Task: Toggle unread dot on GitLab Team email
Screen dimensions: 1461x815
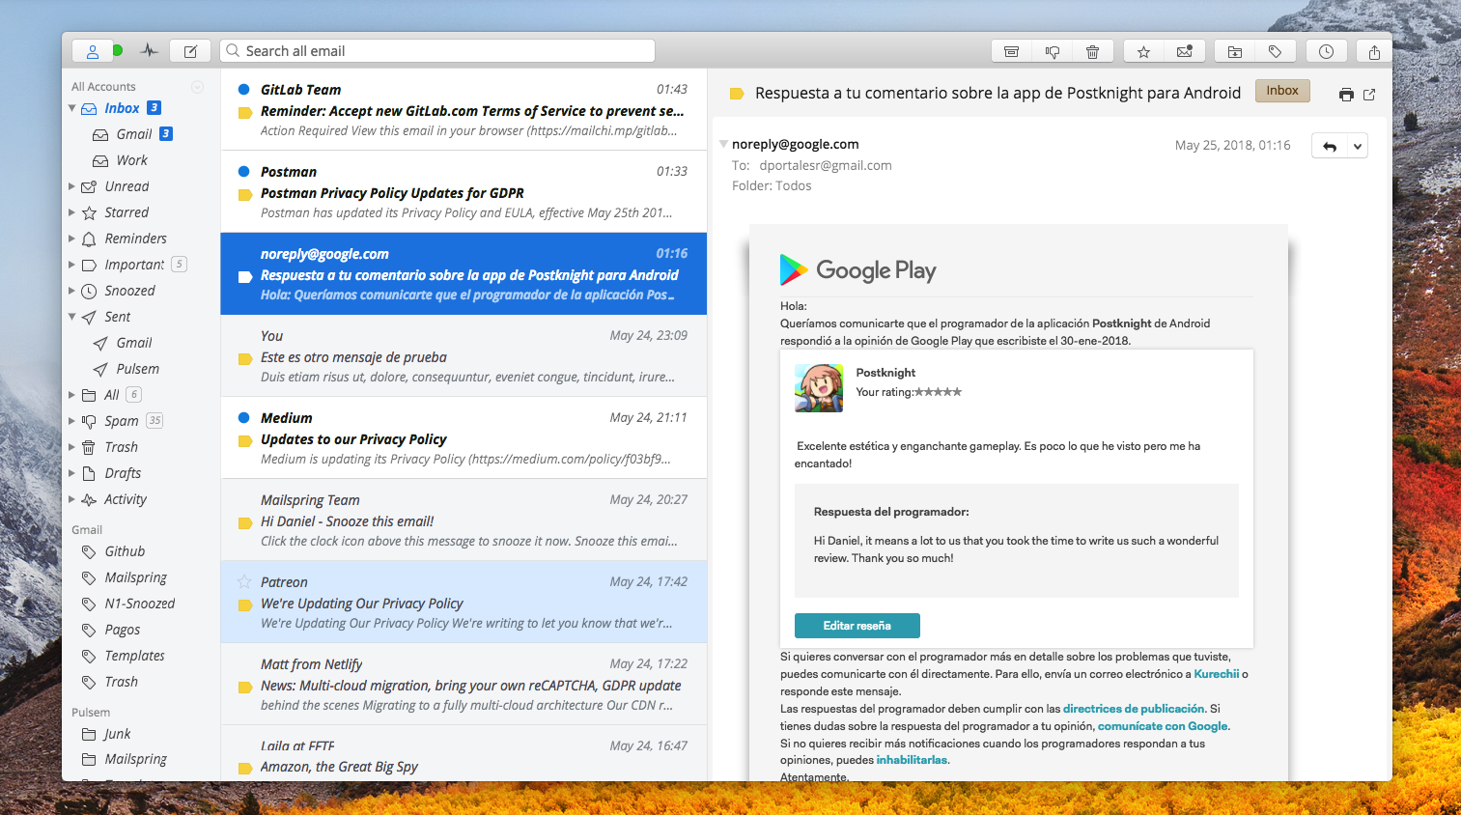Action: [244, 89]
